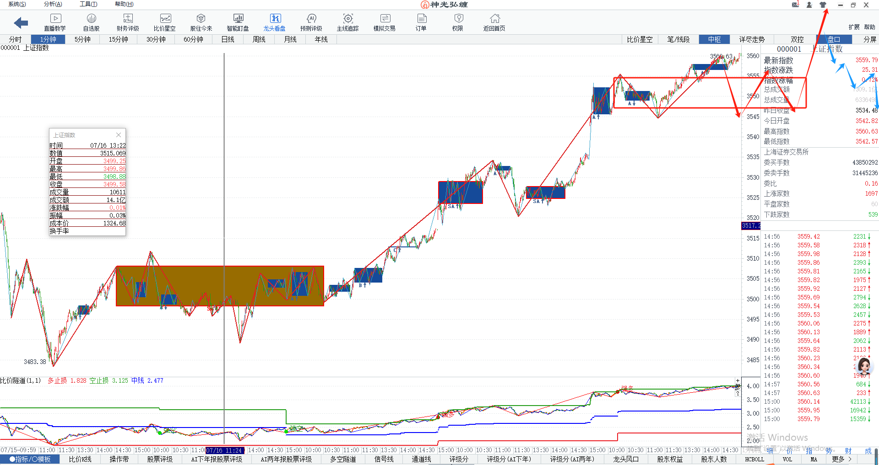The height and width of the screenshot is (465, 879).
Task: Toggle the 笔/线段 overlay
Action: 678,39
